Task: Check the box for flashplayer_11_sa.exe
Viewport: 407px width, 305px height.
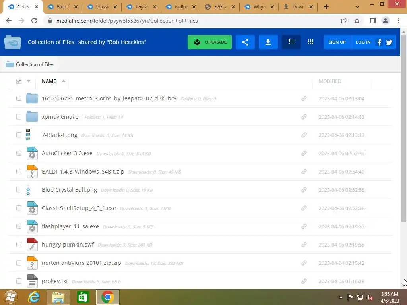Action: [x=19, y=226]
